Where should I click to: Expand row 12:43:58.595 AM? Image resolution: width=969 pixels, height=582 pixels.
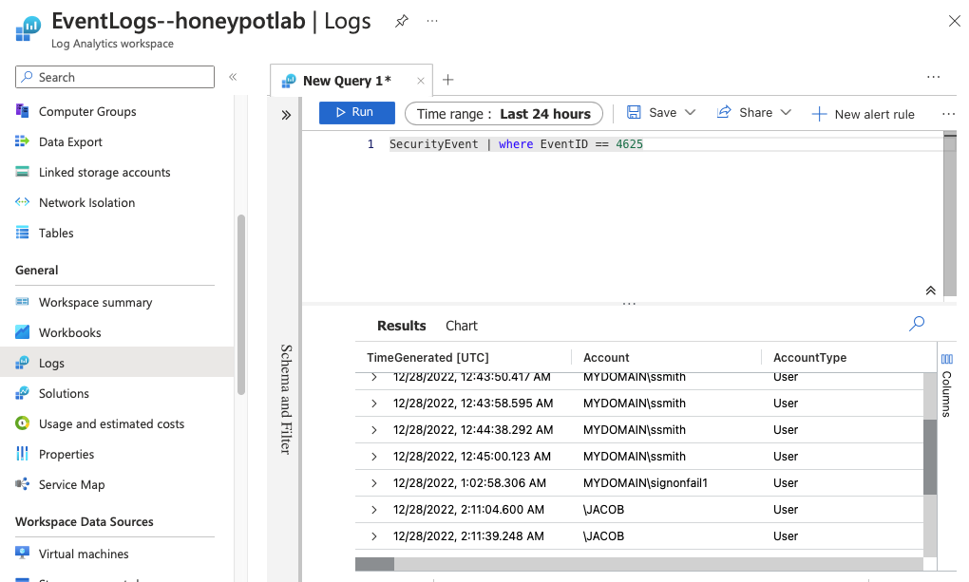pyautogui.click(x=374, y=403)
